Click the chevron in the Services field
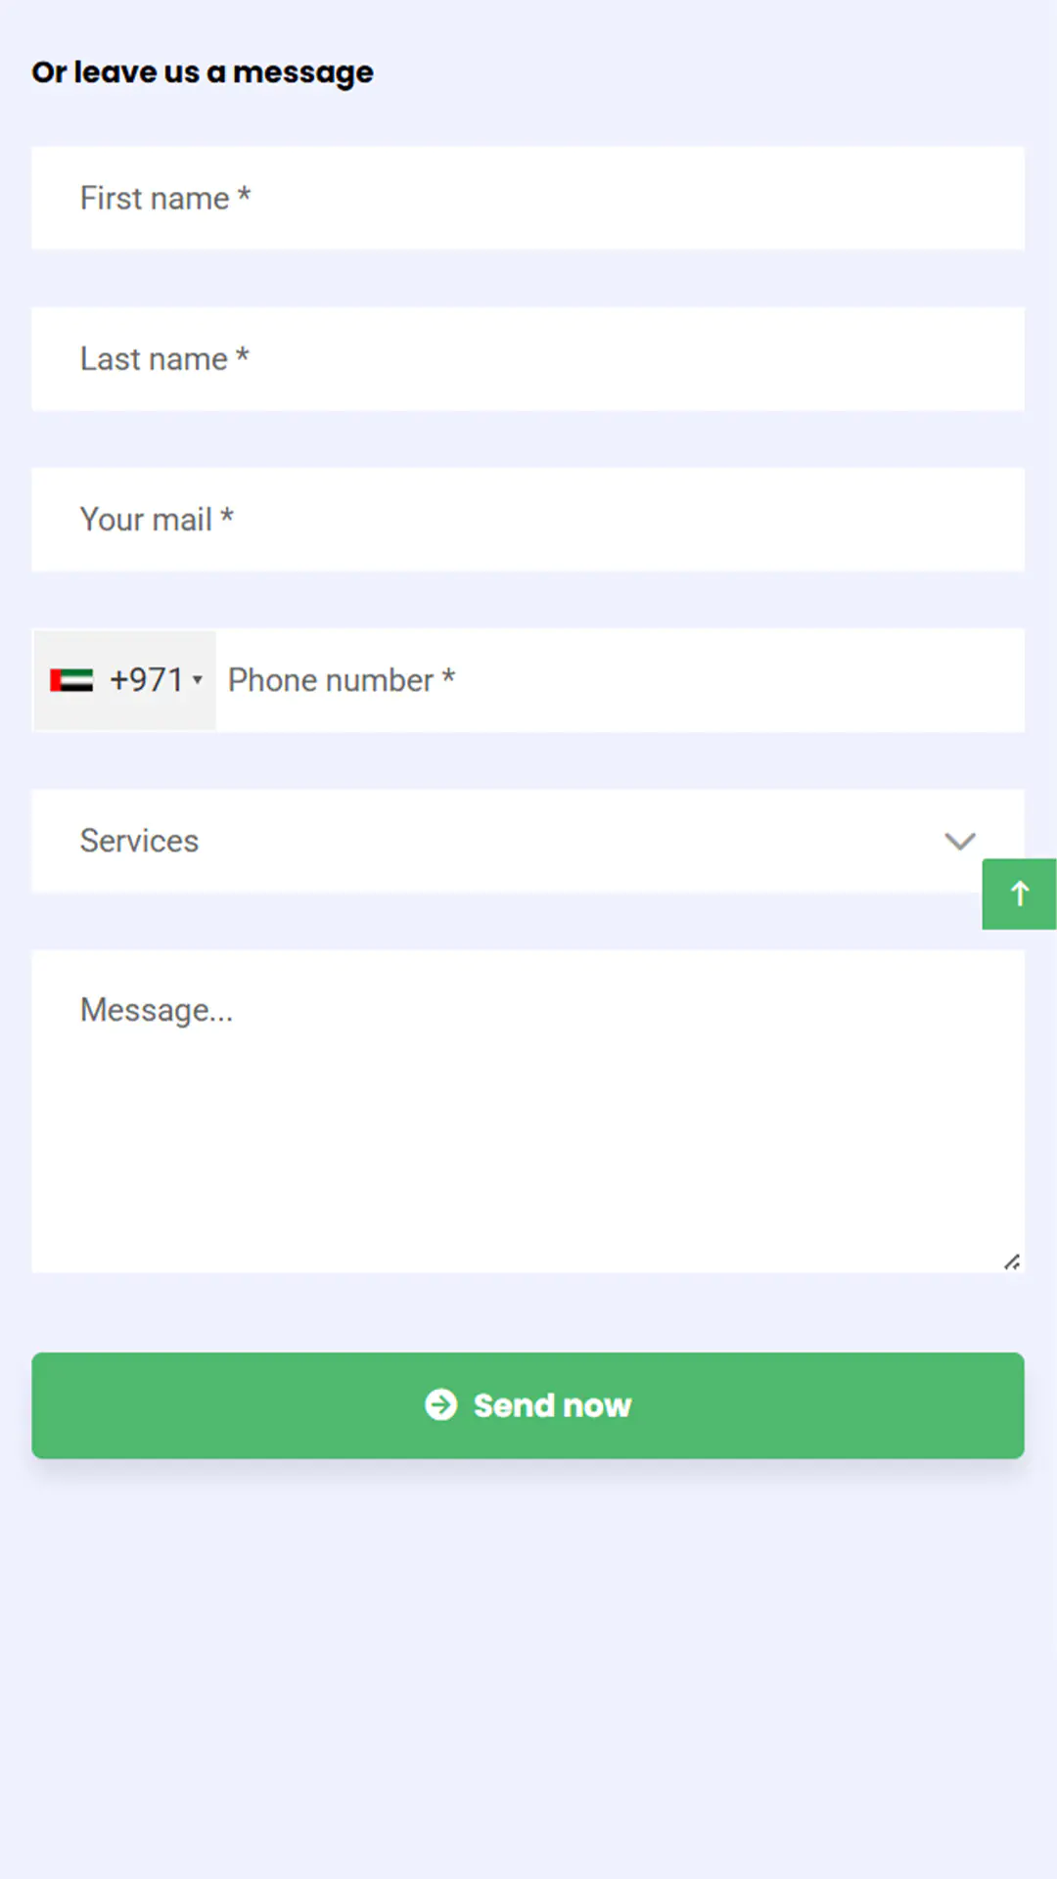Screen dimensions: 1057x1879 959,841
